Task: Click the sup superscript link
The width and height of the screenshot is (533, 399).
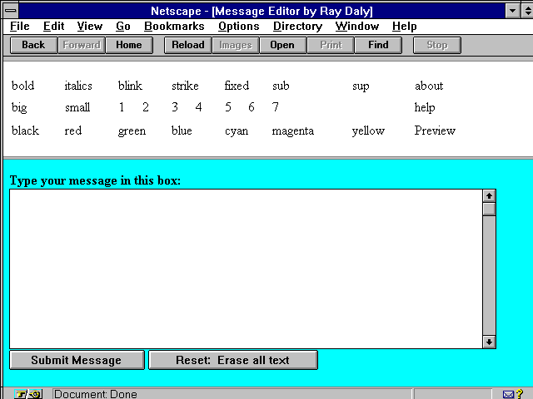Action: [361, 86]
